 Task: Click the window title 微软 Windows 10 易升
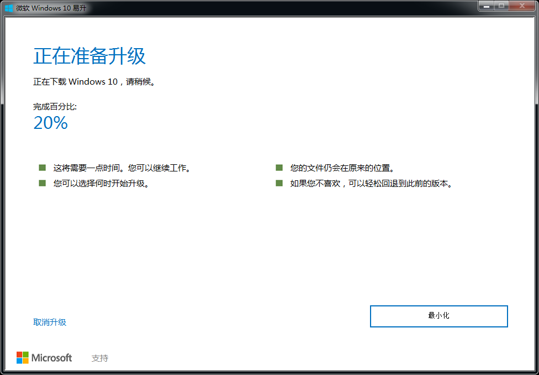(x=51, y=8)
